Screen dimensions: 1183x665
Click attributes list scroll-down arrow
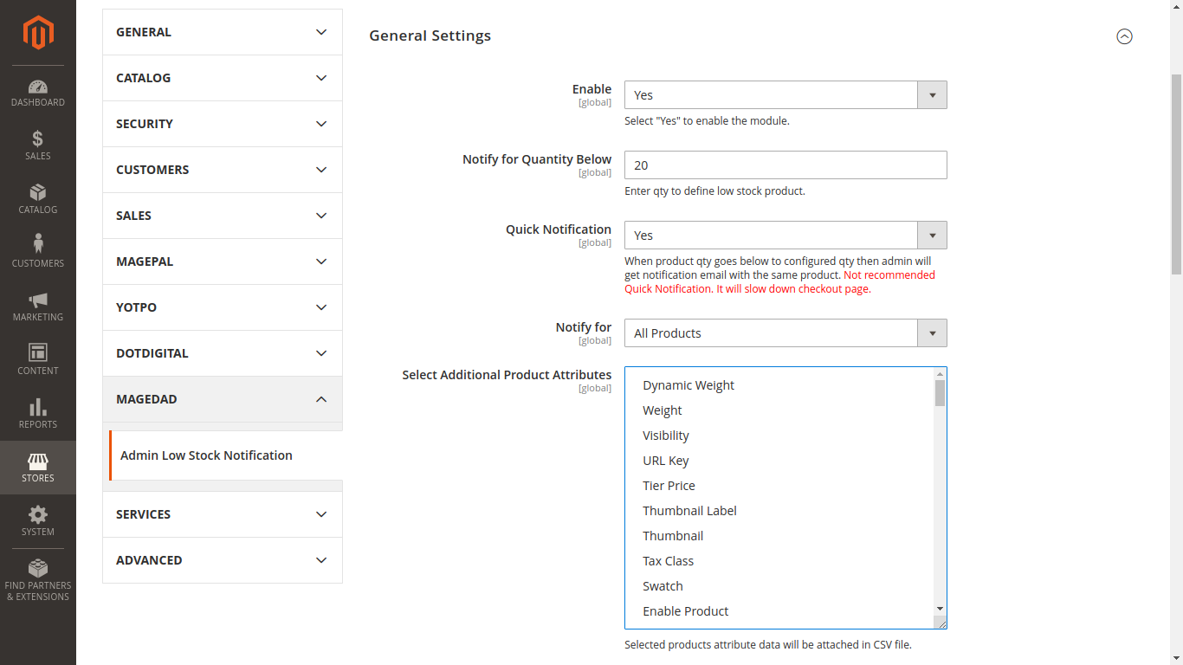pos(941,610)
